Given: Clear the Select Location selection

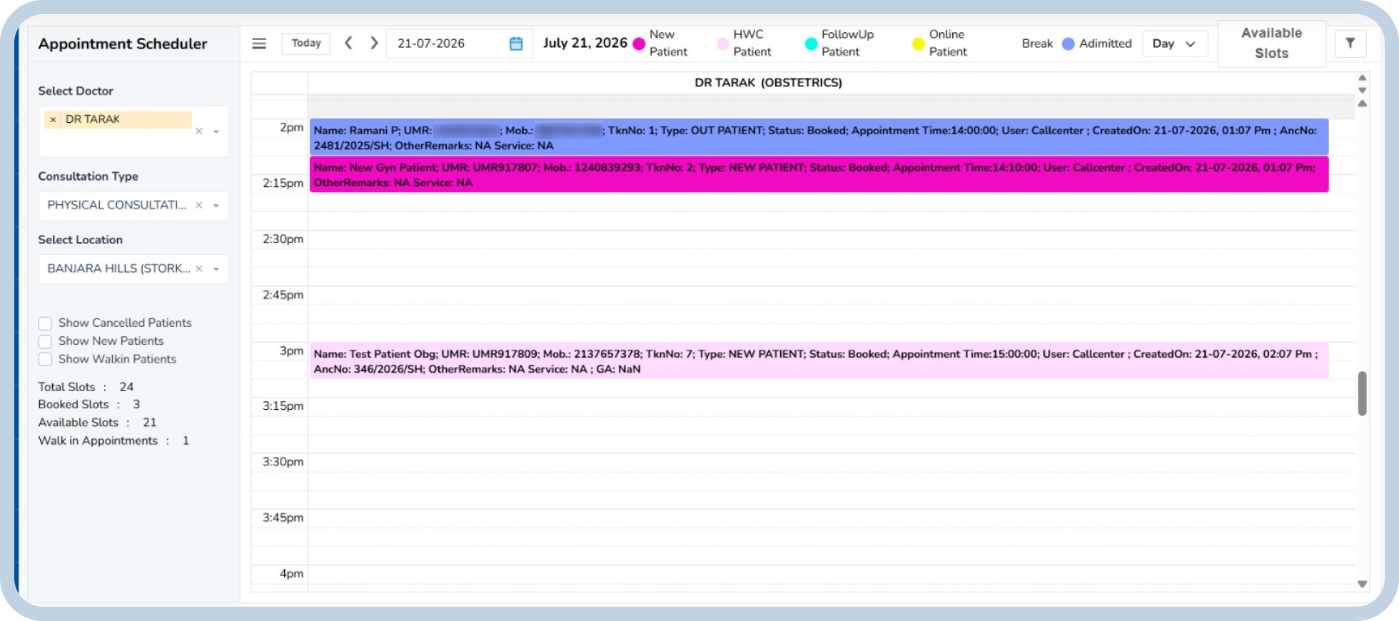Looking at the screenshot, I should point(199,268).
